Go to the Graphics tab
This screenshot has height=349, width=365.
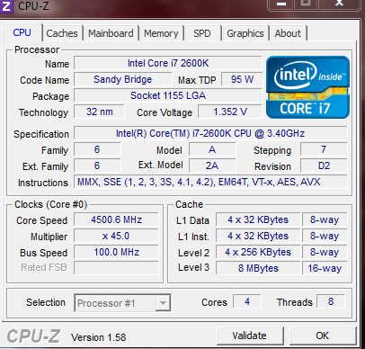pos(245,33)
